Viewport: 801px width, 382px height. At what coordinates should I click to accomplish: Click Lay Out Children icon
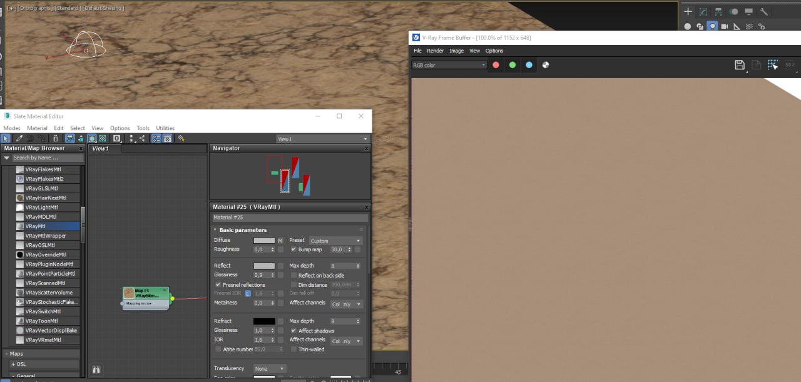point(142,139)
